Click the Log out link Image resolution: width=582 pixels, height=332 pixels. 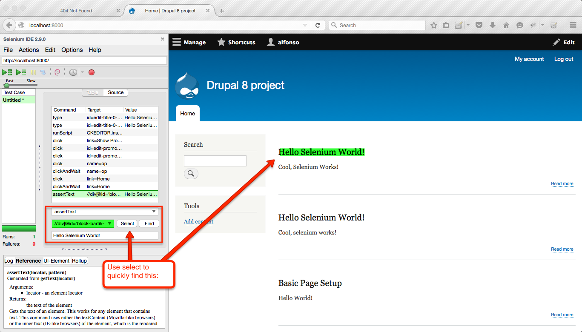pos(564,59)
